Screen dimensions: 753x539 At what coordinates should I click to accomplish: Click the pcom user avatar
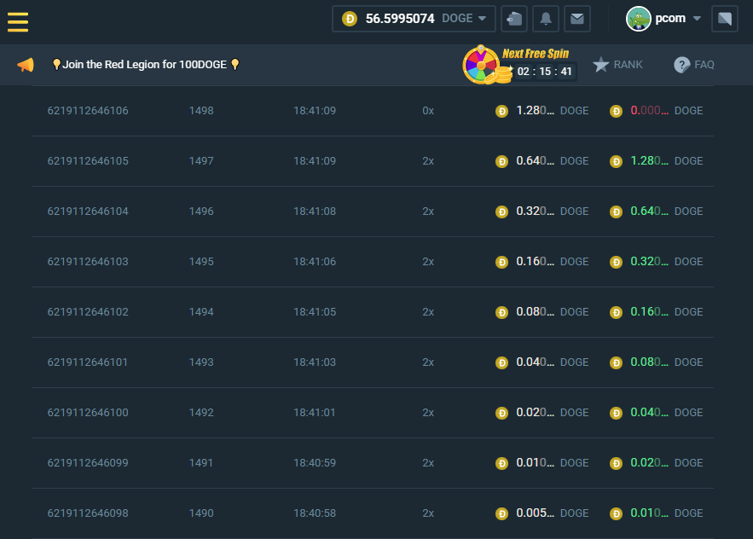tap(639, 18)
